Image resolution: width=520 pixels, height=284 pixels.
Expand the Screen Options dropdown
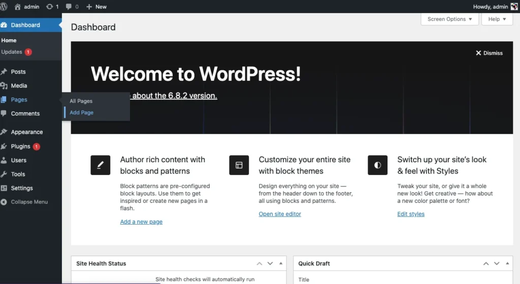pos(449,19)
